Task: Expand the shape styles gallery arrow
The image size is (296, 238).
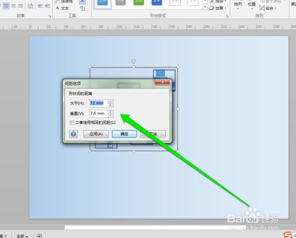Action: [205, 7]
